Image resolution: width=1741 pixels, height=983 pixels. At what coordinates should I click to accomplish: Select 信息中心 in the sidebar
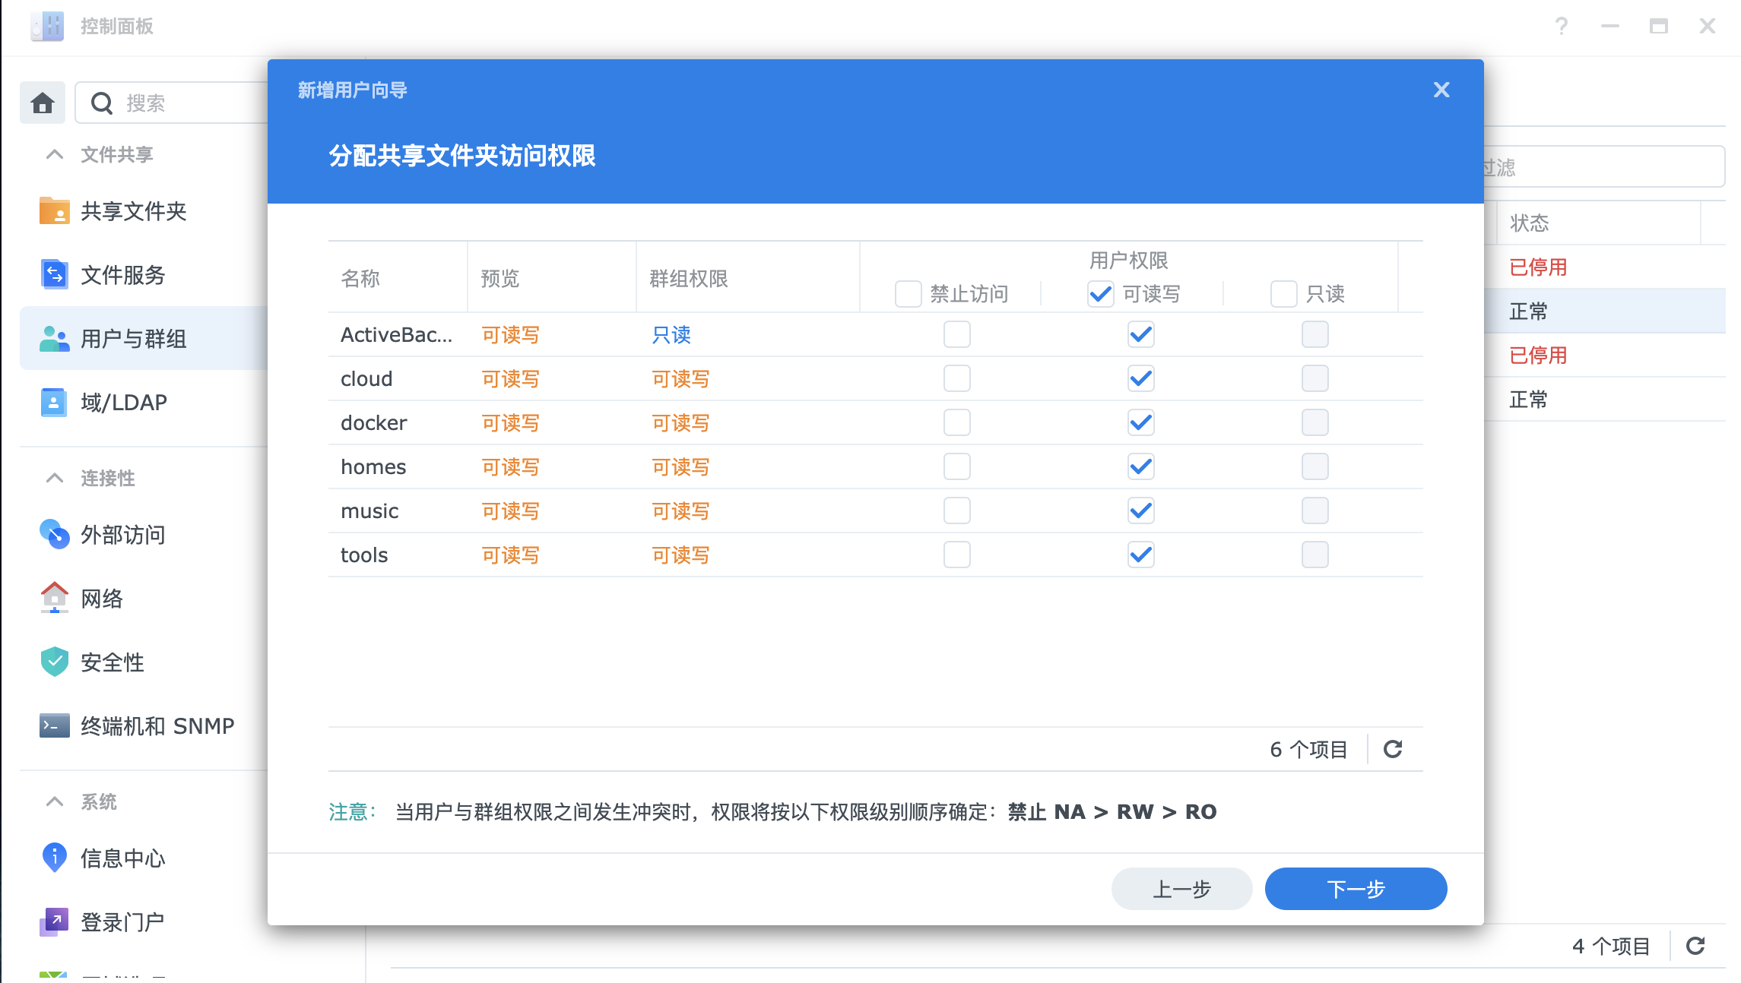(53, 858)
